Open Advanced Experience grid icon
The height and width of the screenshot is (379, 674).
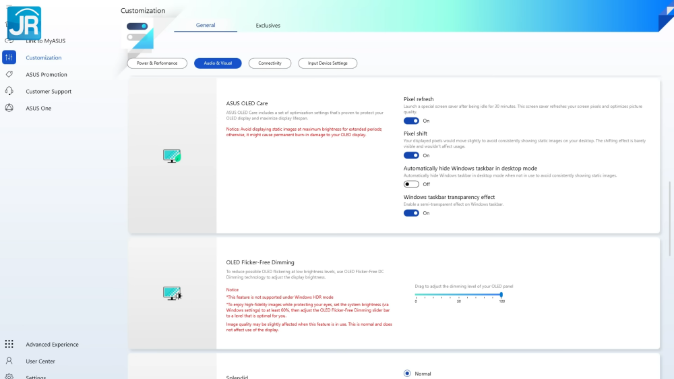tap(9, 344)
